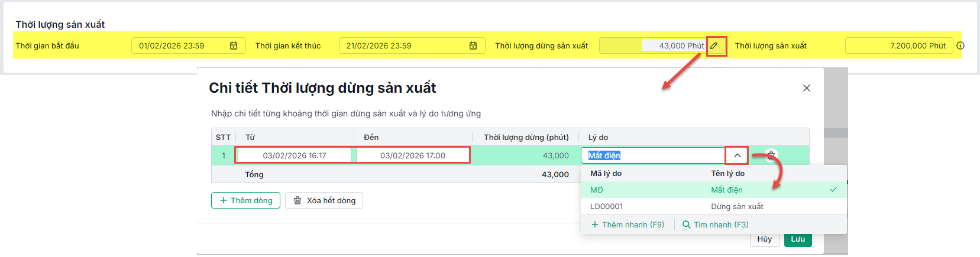Viewport: 980px width, 257px height.
Task: Close the downtime details dialog
Action: pyautogui.click(x=807, y=88)
